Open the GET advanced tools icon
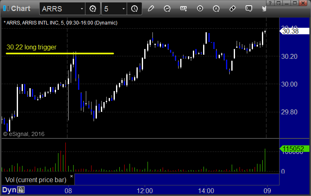This screenshot has width=311, height=196. pyautogui.click(x=183, y=9)
